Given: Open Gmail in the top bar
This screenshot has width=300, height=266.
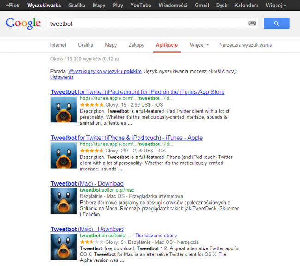Looking at the screenshot, I should click(202, 6).
